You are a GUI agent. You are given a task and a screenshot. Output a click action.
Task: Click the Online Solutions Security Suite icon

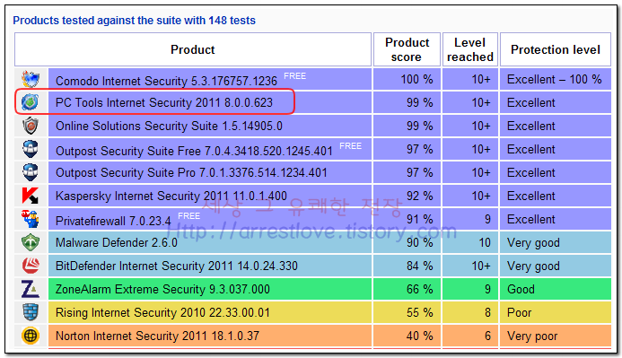tap(31, 127)
